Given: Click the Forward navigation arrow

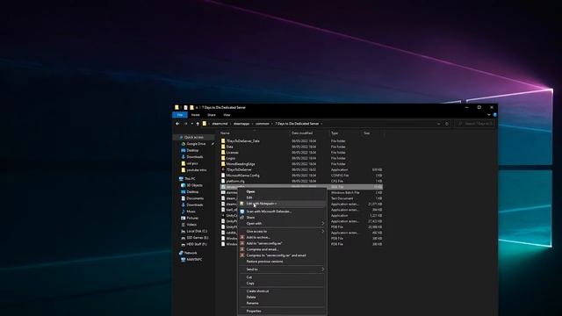Looking at the screenshot, I should (x=185, y=124).
